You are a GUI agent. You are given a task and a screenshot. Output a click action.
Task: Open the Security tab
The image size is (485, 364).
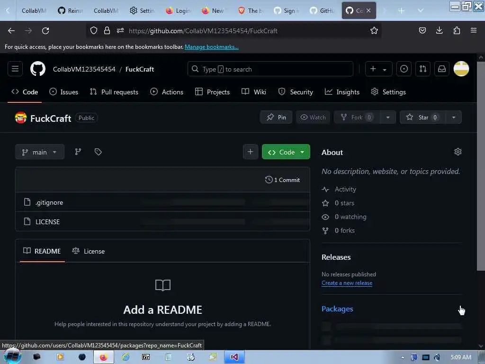[296, 92]
